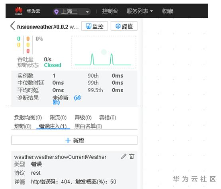Switch to 限流(0) tab

(58, 117)
